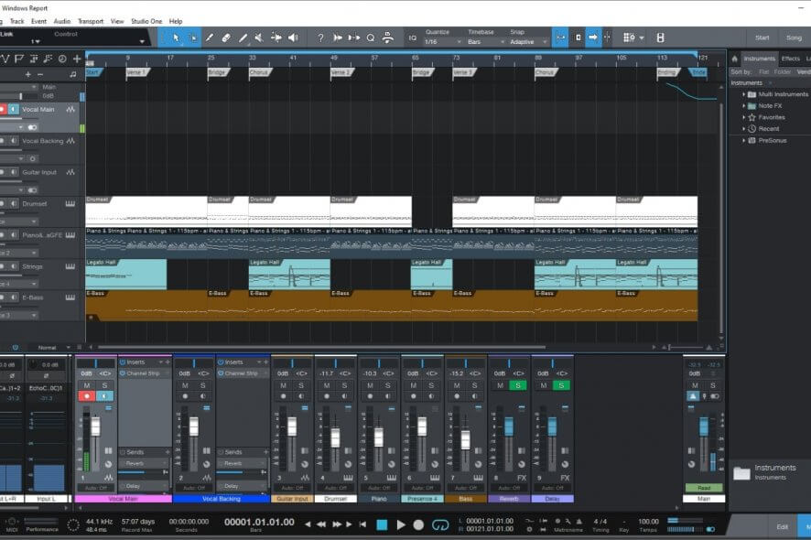Sort the browser by Folder
This screenshot has height=540, width=811.
(782, 72)
